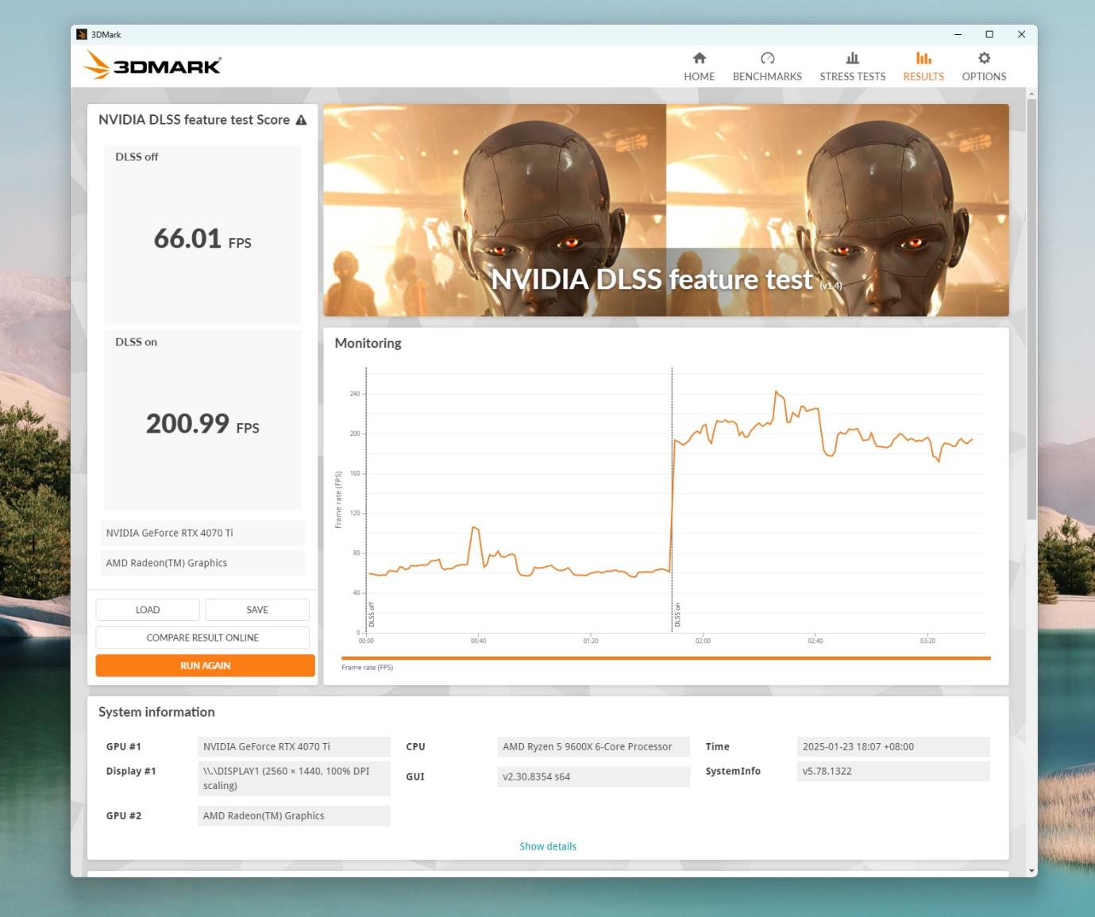Click the NVIDIA DLSS feature test banner image

coord(666,210)
